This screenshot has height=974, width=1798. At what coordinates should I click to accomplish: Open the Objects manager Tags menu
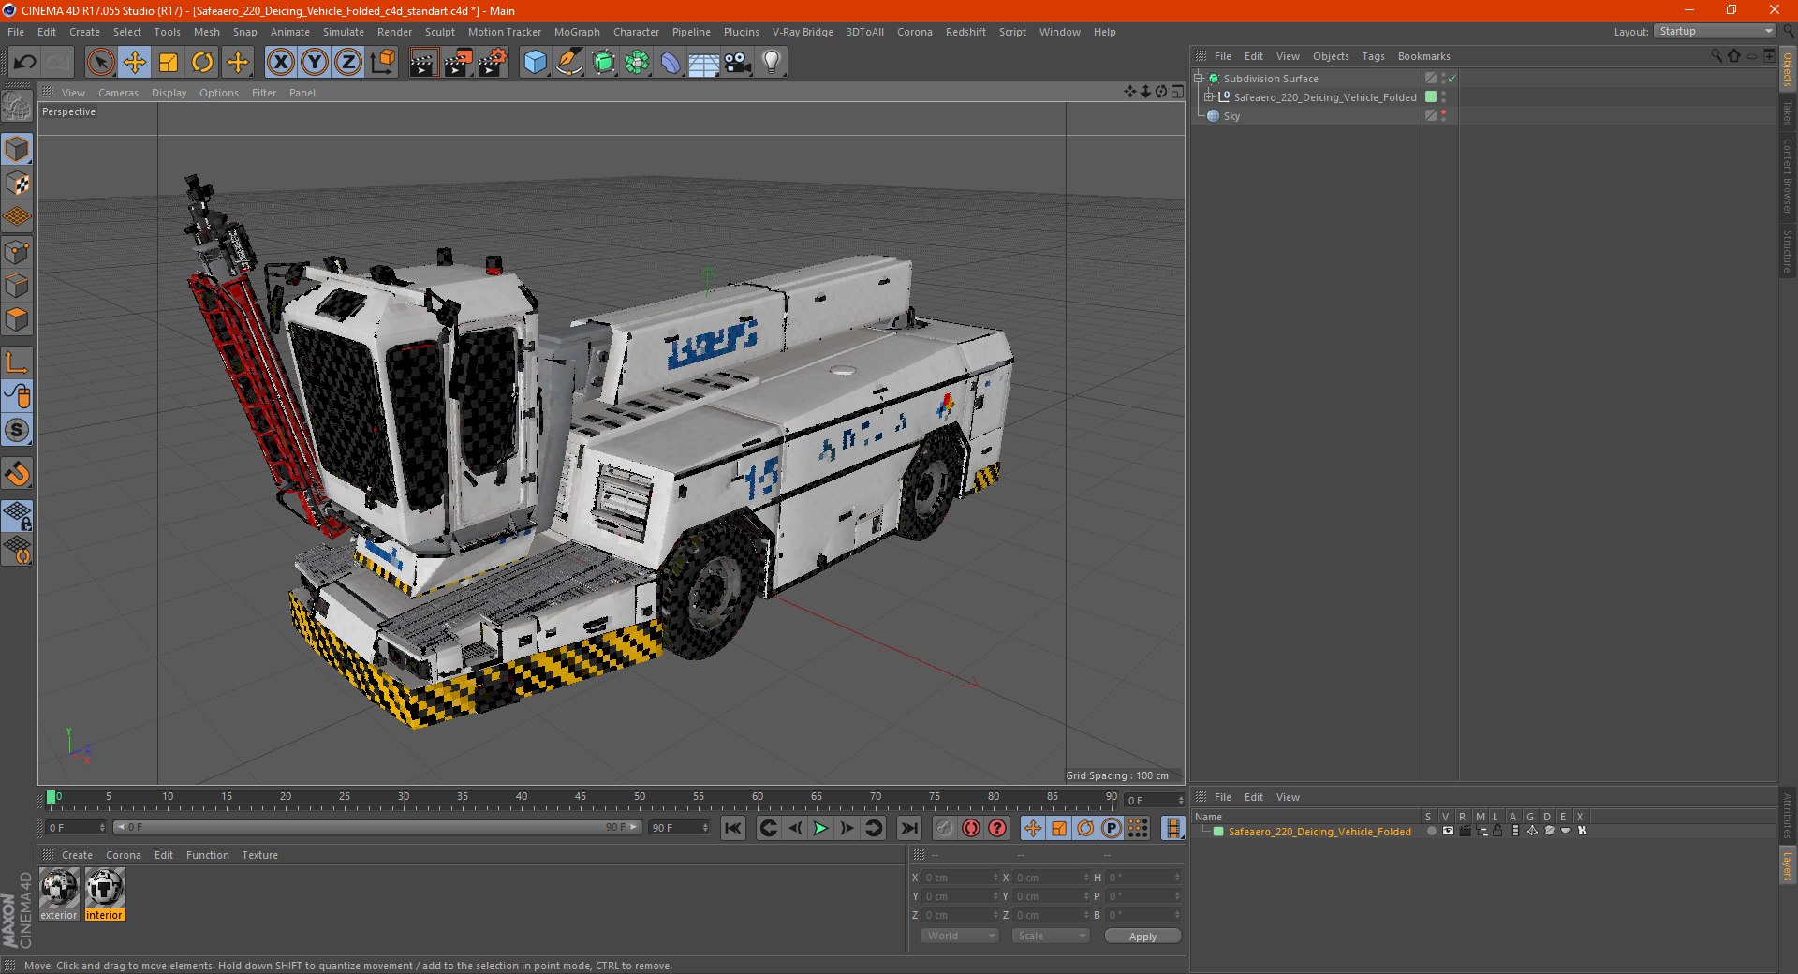[1373, 56]
